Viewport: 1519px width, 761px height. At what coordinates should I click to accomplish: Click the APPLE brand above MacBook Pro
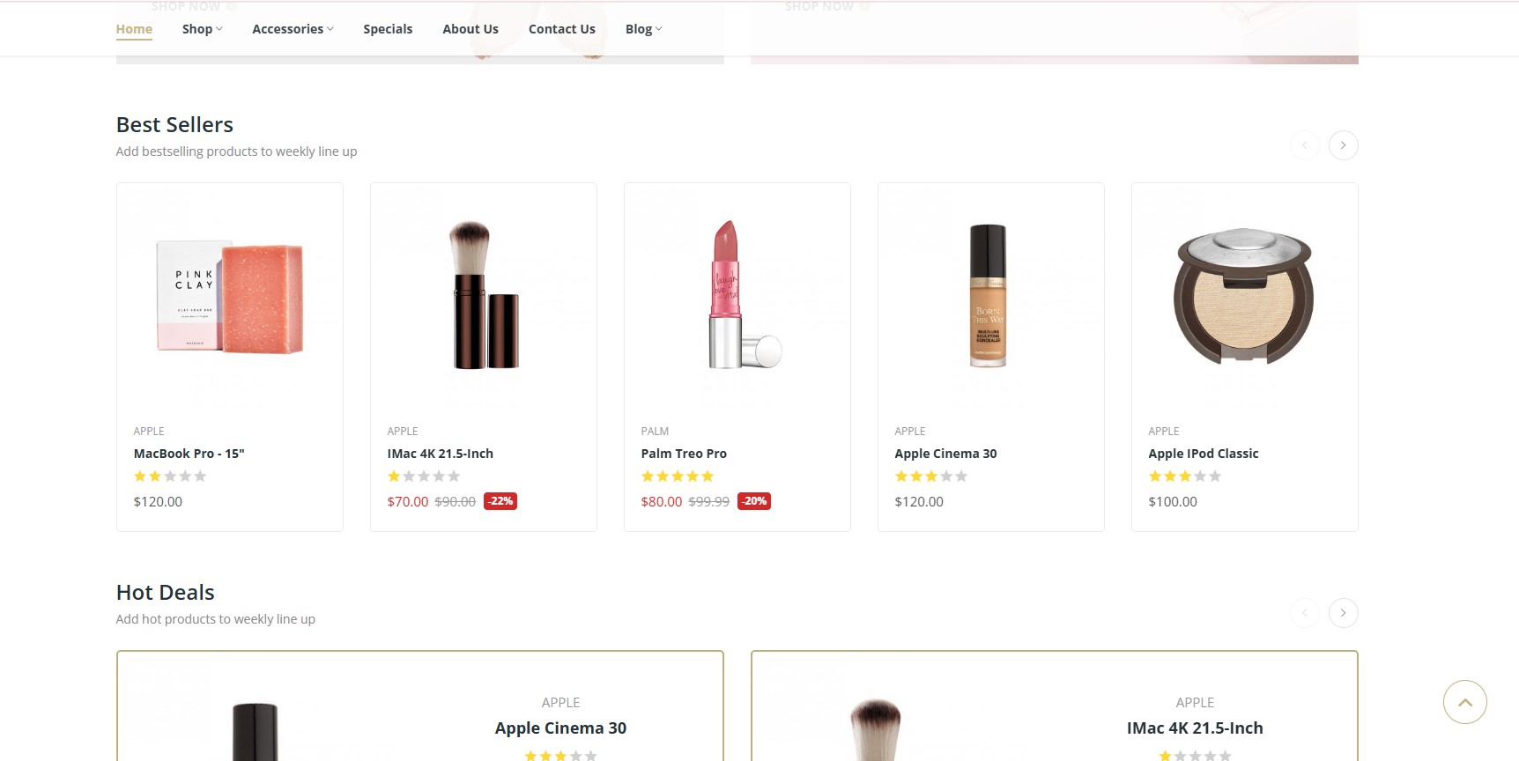(149, 432)
